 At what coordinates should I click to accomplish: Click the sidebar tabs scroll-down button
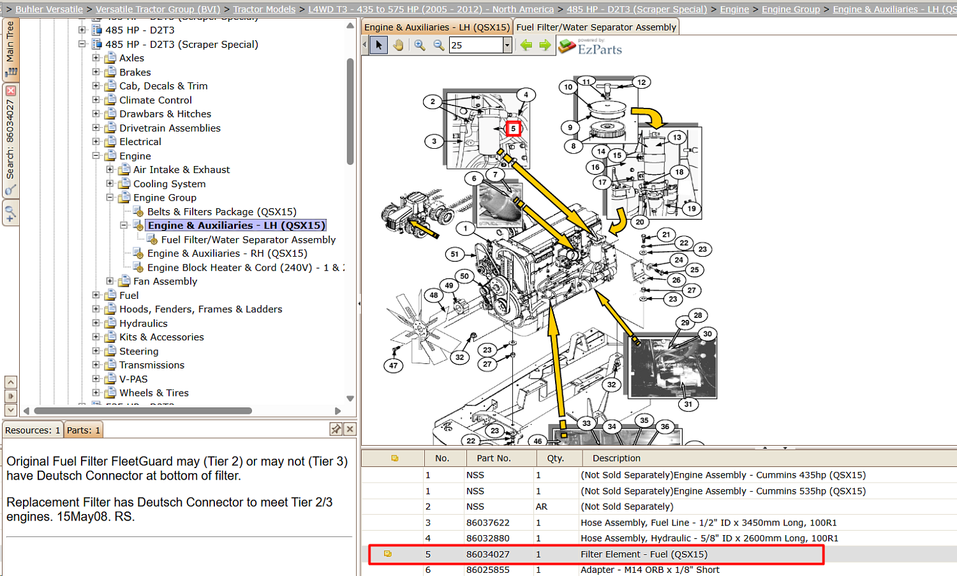pos(10,410)
